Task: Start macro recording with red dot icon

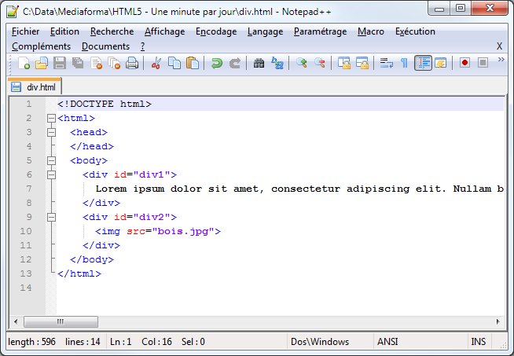Action: tap(464, 64)
